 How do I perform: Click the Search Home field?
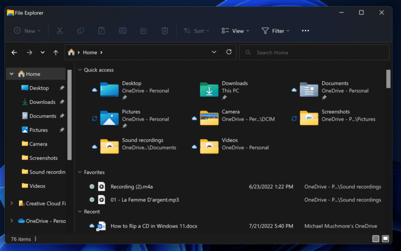point(314,52)
